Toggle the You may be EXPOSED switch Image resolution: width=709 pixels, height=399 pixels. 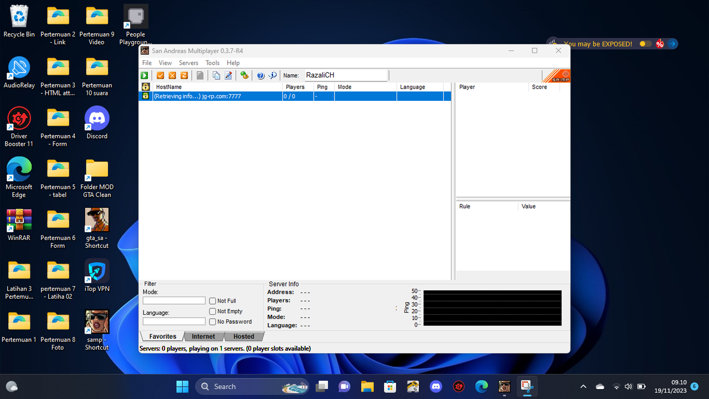[645, 44]
